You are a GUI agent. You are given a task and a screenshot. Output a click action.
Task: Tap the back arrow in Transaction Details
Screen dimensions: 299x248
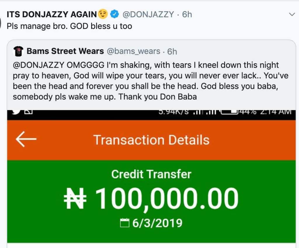[x=26, y=139]
